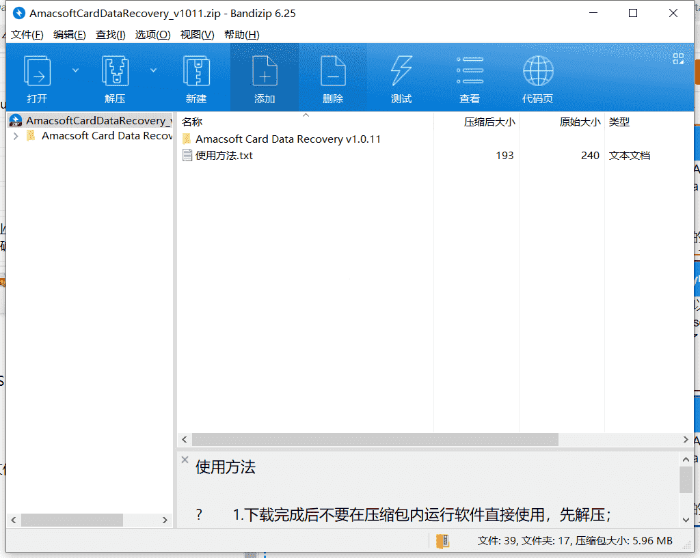Click the archive icon in the status bar
Image resolution: width=700 pixels, height=558 pixels.
click(442, 541)
